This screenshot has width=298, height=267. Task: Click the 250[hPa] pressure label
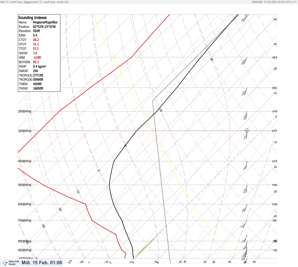pyautogui.click(x=25, y=111)
